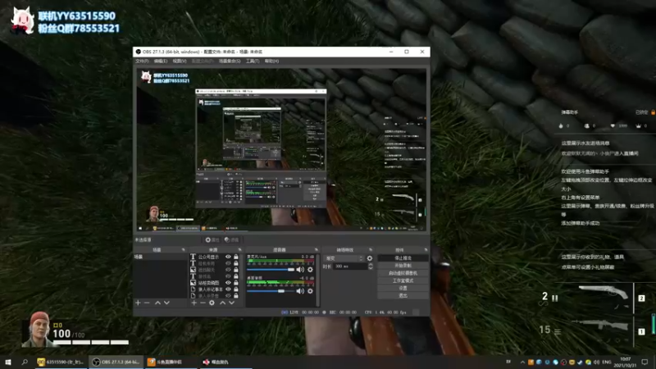Open the transition properties gear next to 渐变
Image resolution: width=656 pixels, height=369 pixels.
(370, 258)
